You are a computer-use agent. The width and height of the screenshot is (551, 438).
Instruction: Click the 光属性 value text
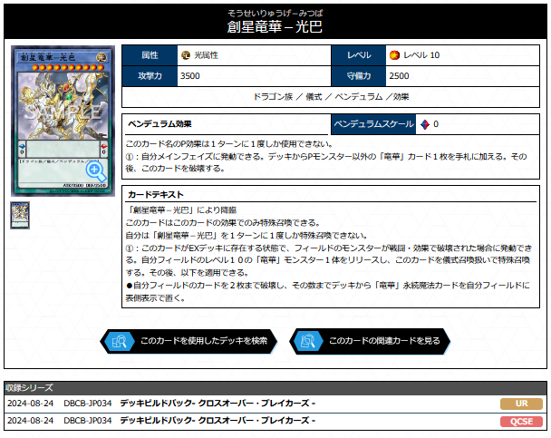(207, 55)
